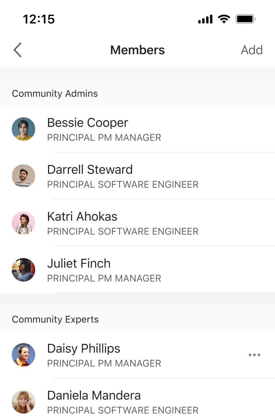
Task: Tap the Wi-Fi status icon
Action: coord(223,19)
